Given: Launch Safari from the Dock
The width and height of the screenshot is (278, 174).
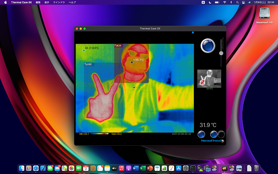Looking at the screenshot, I should (36, 168).
